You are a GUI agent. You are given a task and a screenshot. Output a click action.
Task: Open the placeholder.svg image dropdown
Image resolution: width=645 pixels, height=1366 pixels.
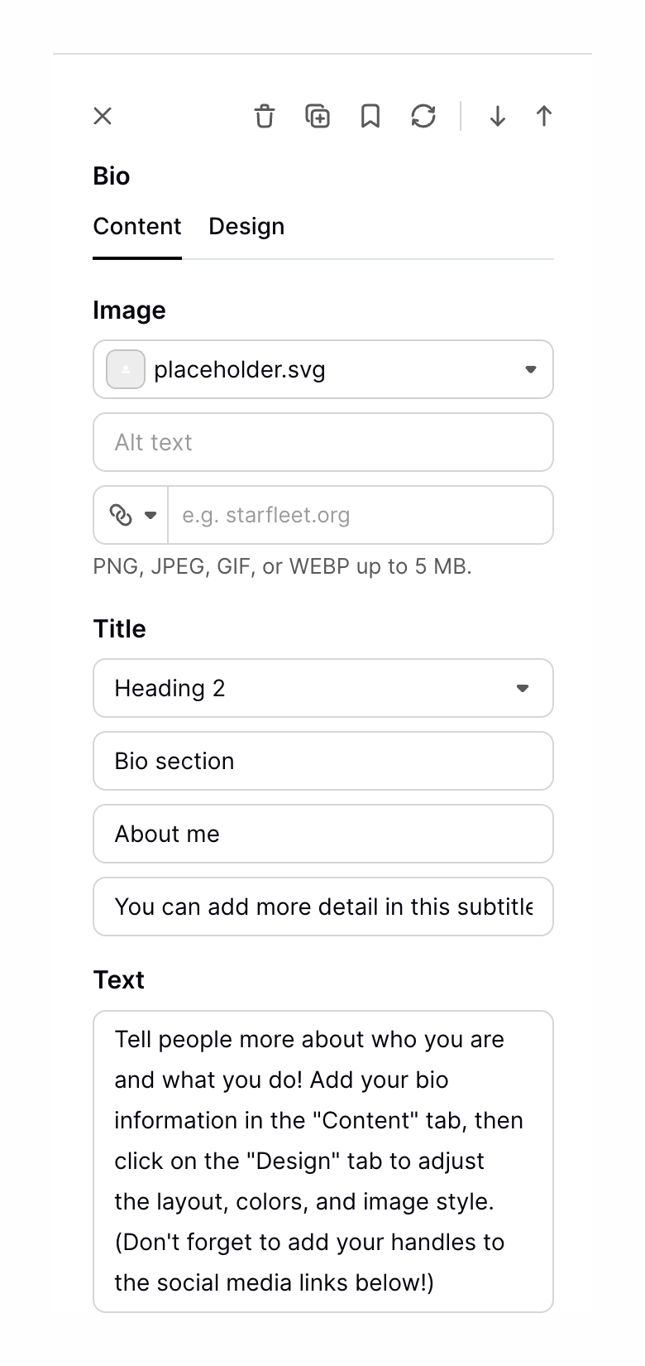point(530,369)
